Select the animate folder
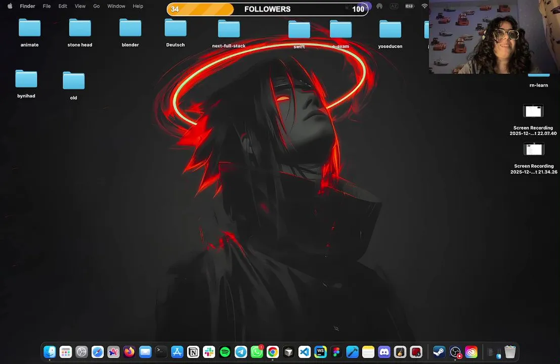Viewport: 560px width, 364px height. [x=30, y=28]
